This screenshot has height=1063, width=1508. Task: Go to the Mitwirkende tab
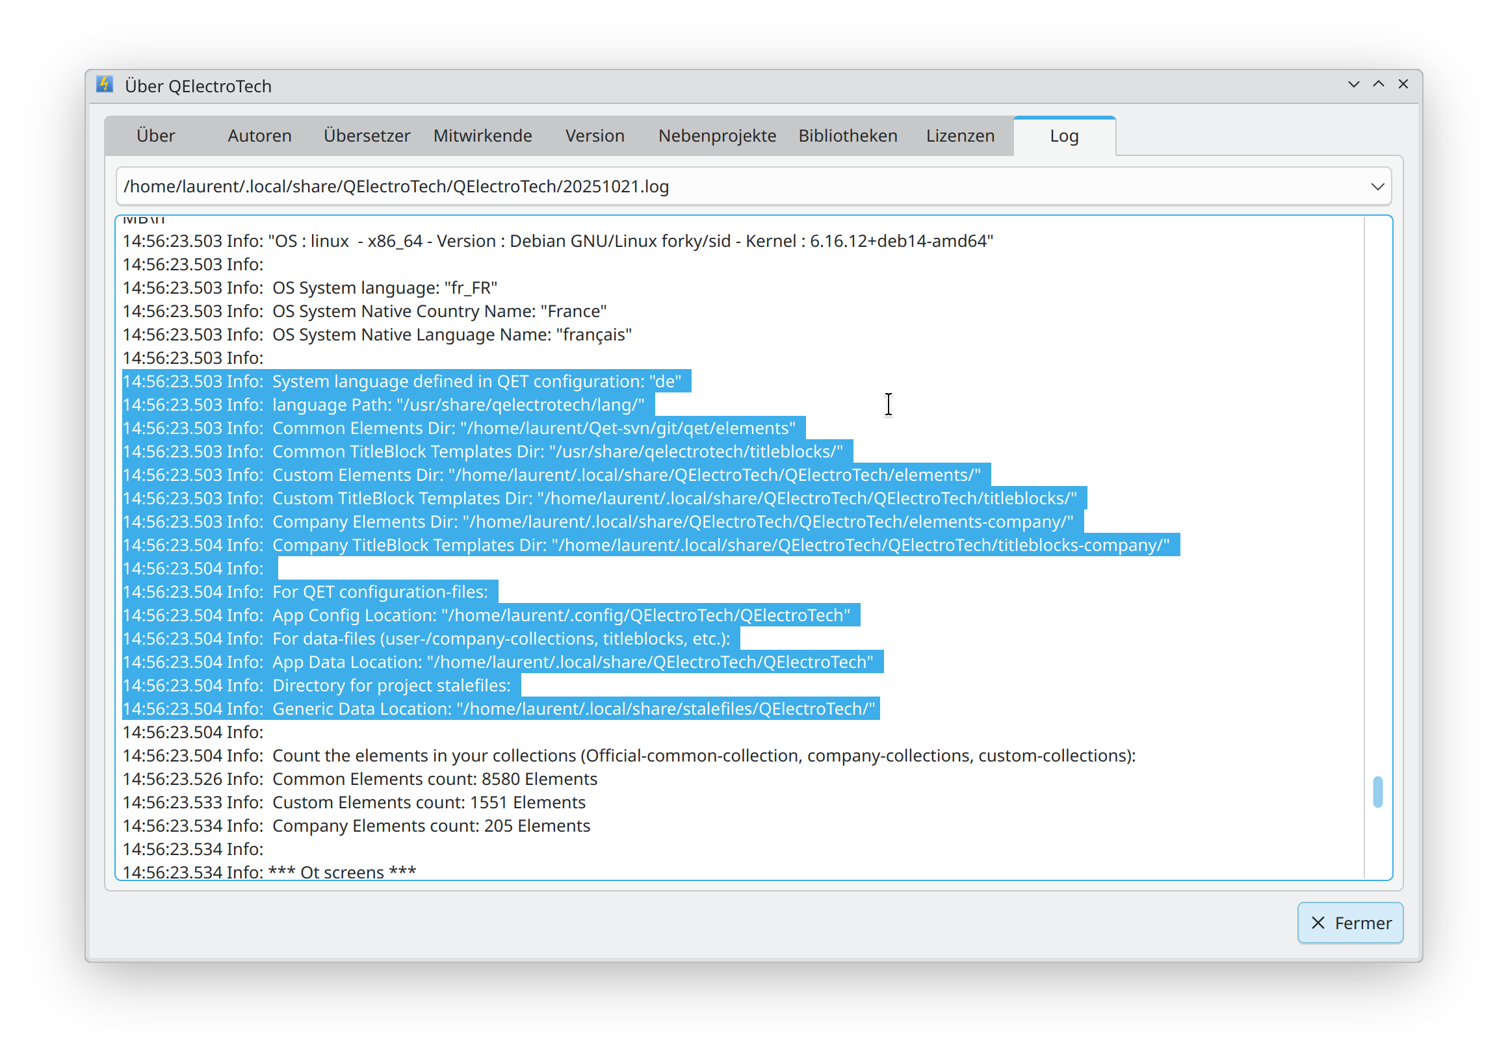click(x=483, y=136)
